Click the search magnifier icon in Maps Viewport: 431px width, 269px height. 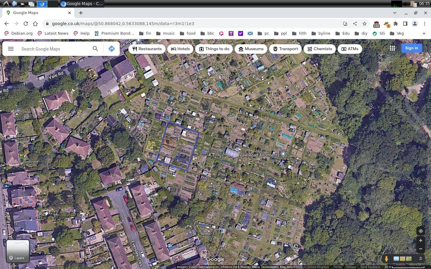(95, 48)
